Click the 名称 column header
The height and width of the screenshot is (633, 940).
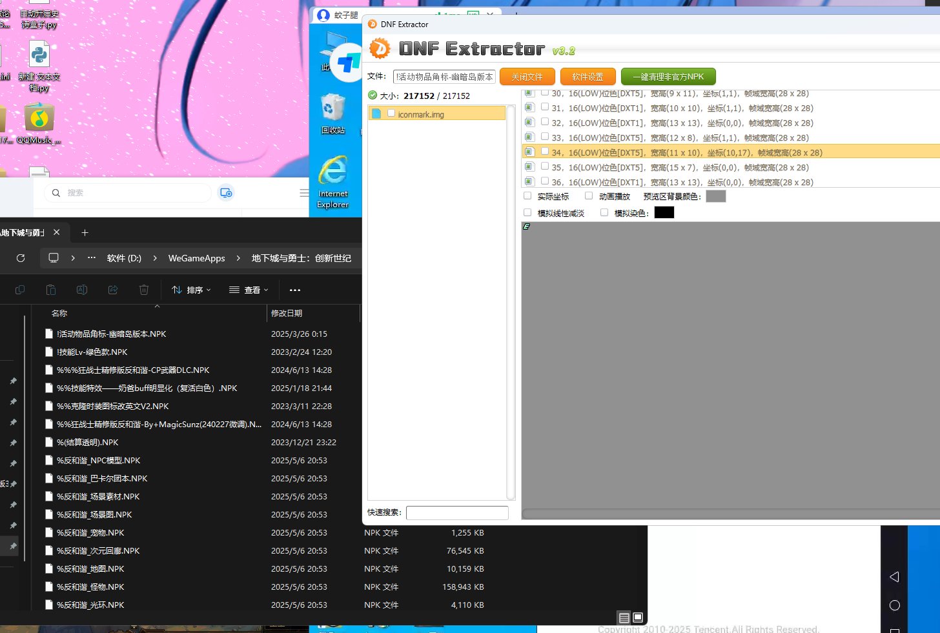pyautogui.click(x=59, y=314)
